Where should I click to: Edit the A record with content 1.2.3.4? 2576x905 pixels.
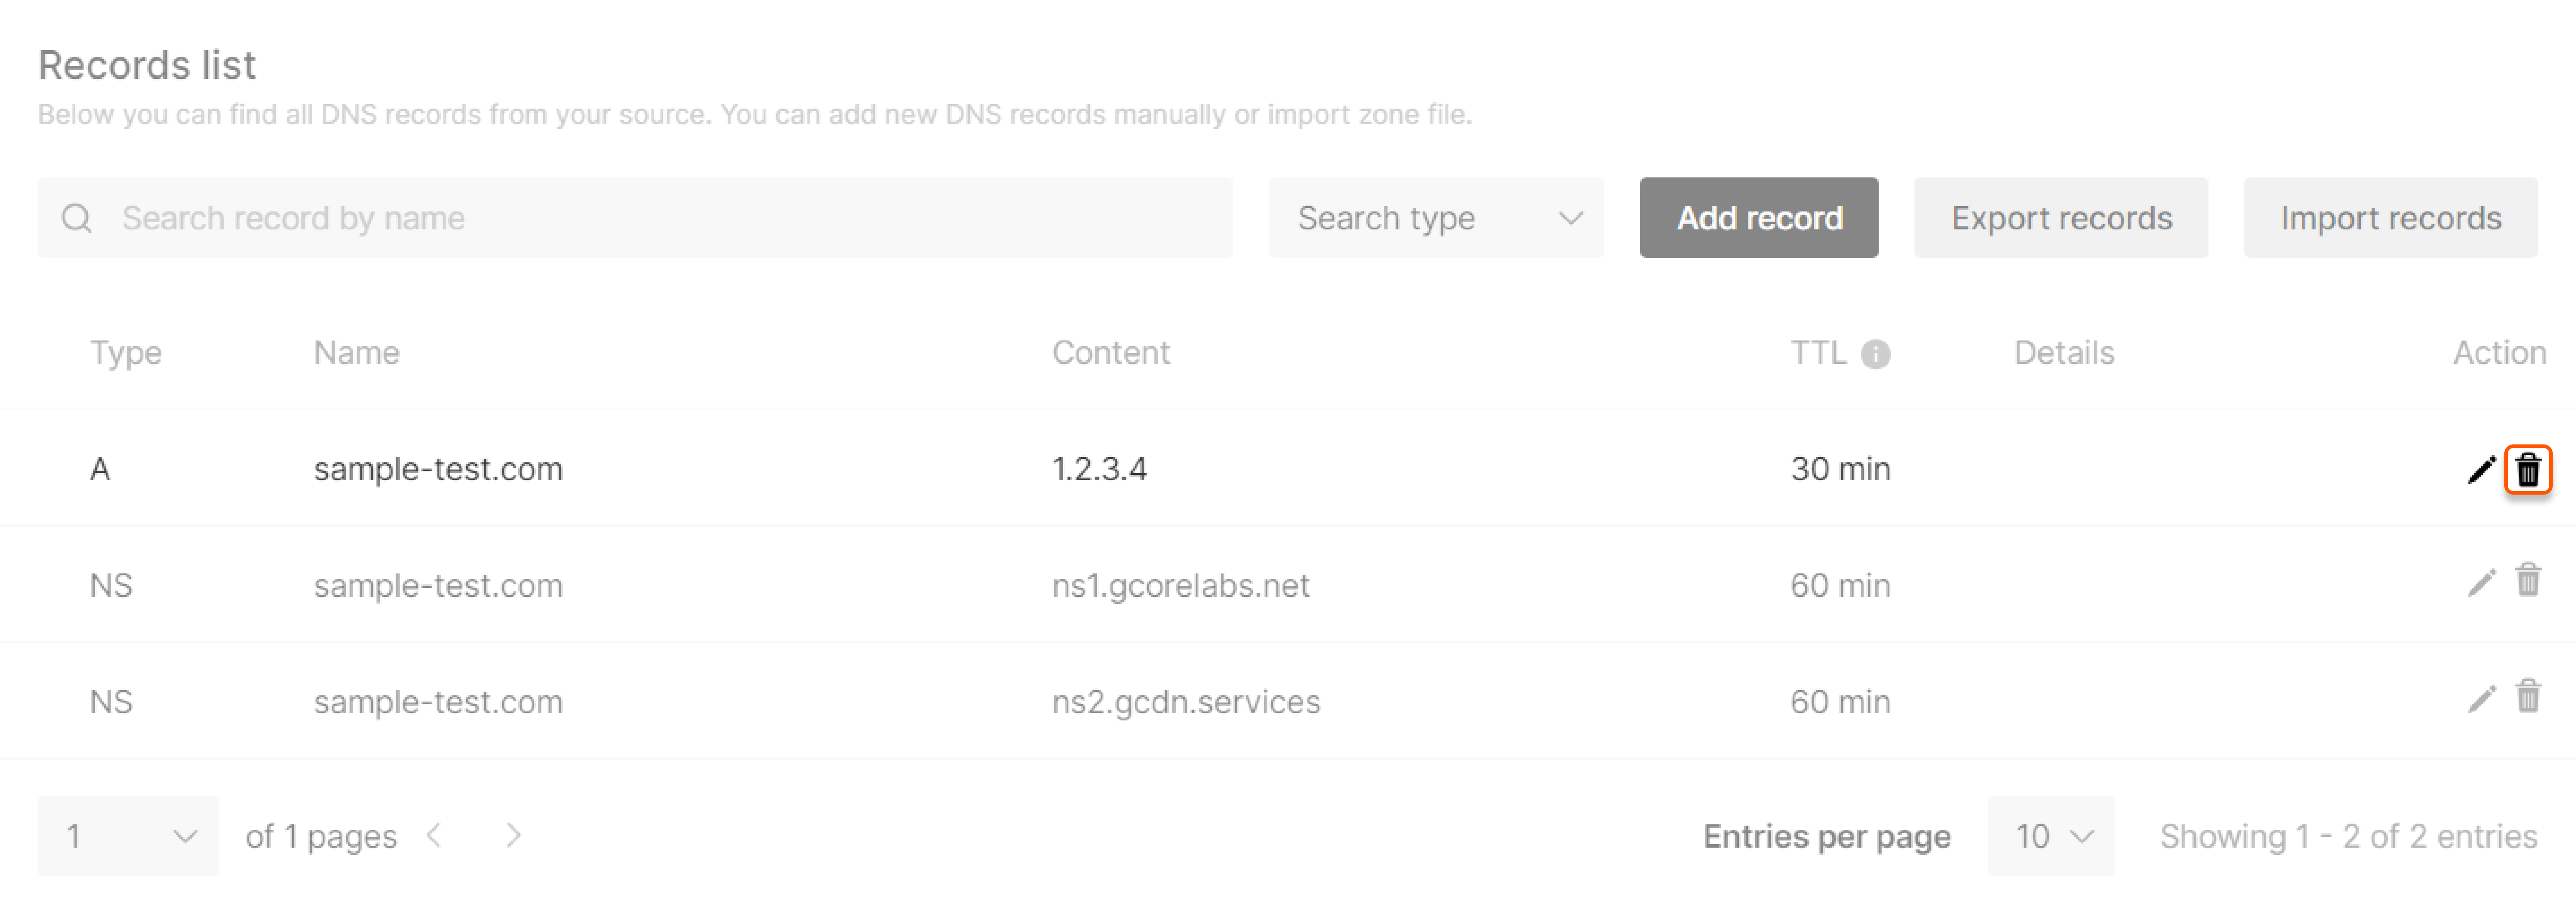(2481, 469)
